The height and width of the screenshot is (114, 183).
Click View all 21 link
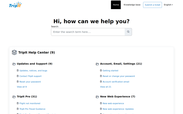tap(106, 87)
